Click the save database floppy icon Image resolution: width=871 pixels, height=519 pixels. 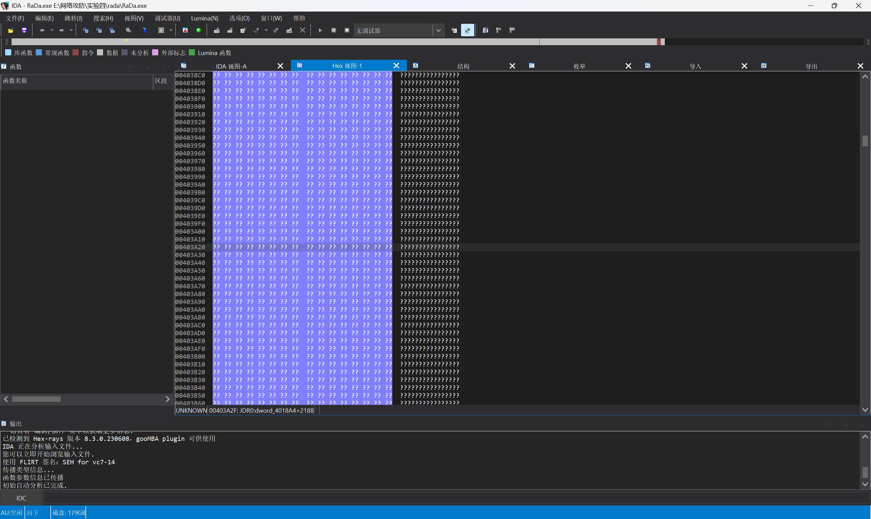pyautogui.click(x=24, y=31)
